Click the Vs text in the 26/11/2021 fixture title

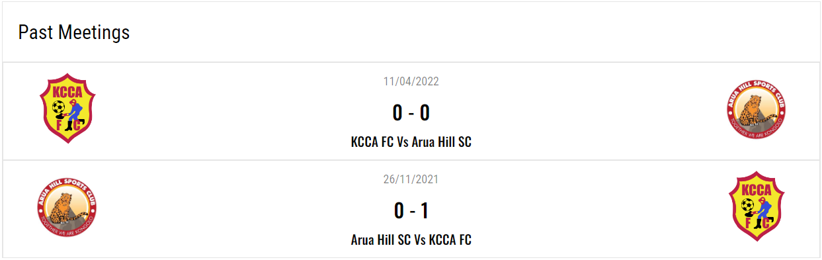click(420, 239)
